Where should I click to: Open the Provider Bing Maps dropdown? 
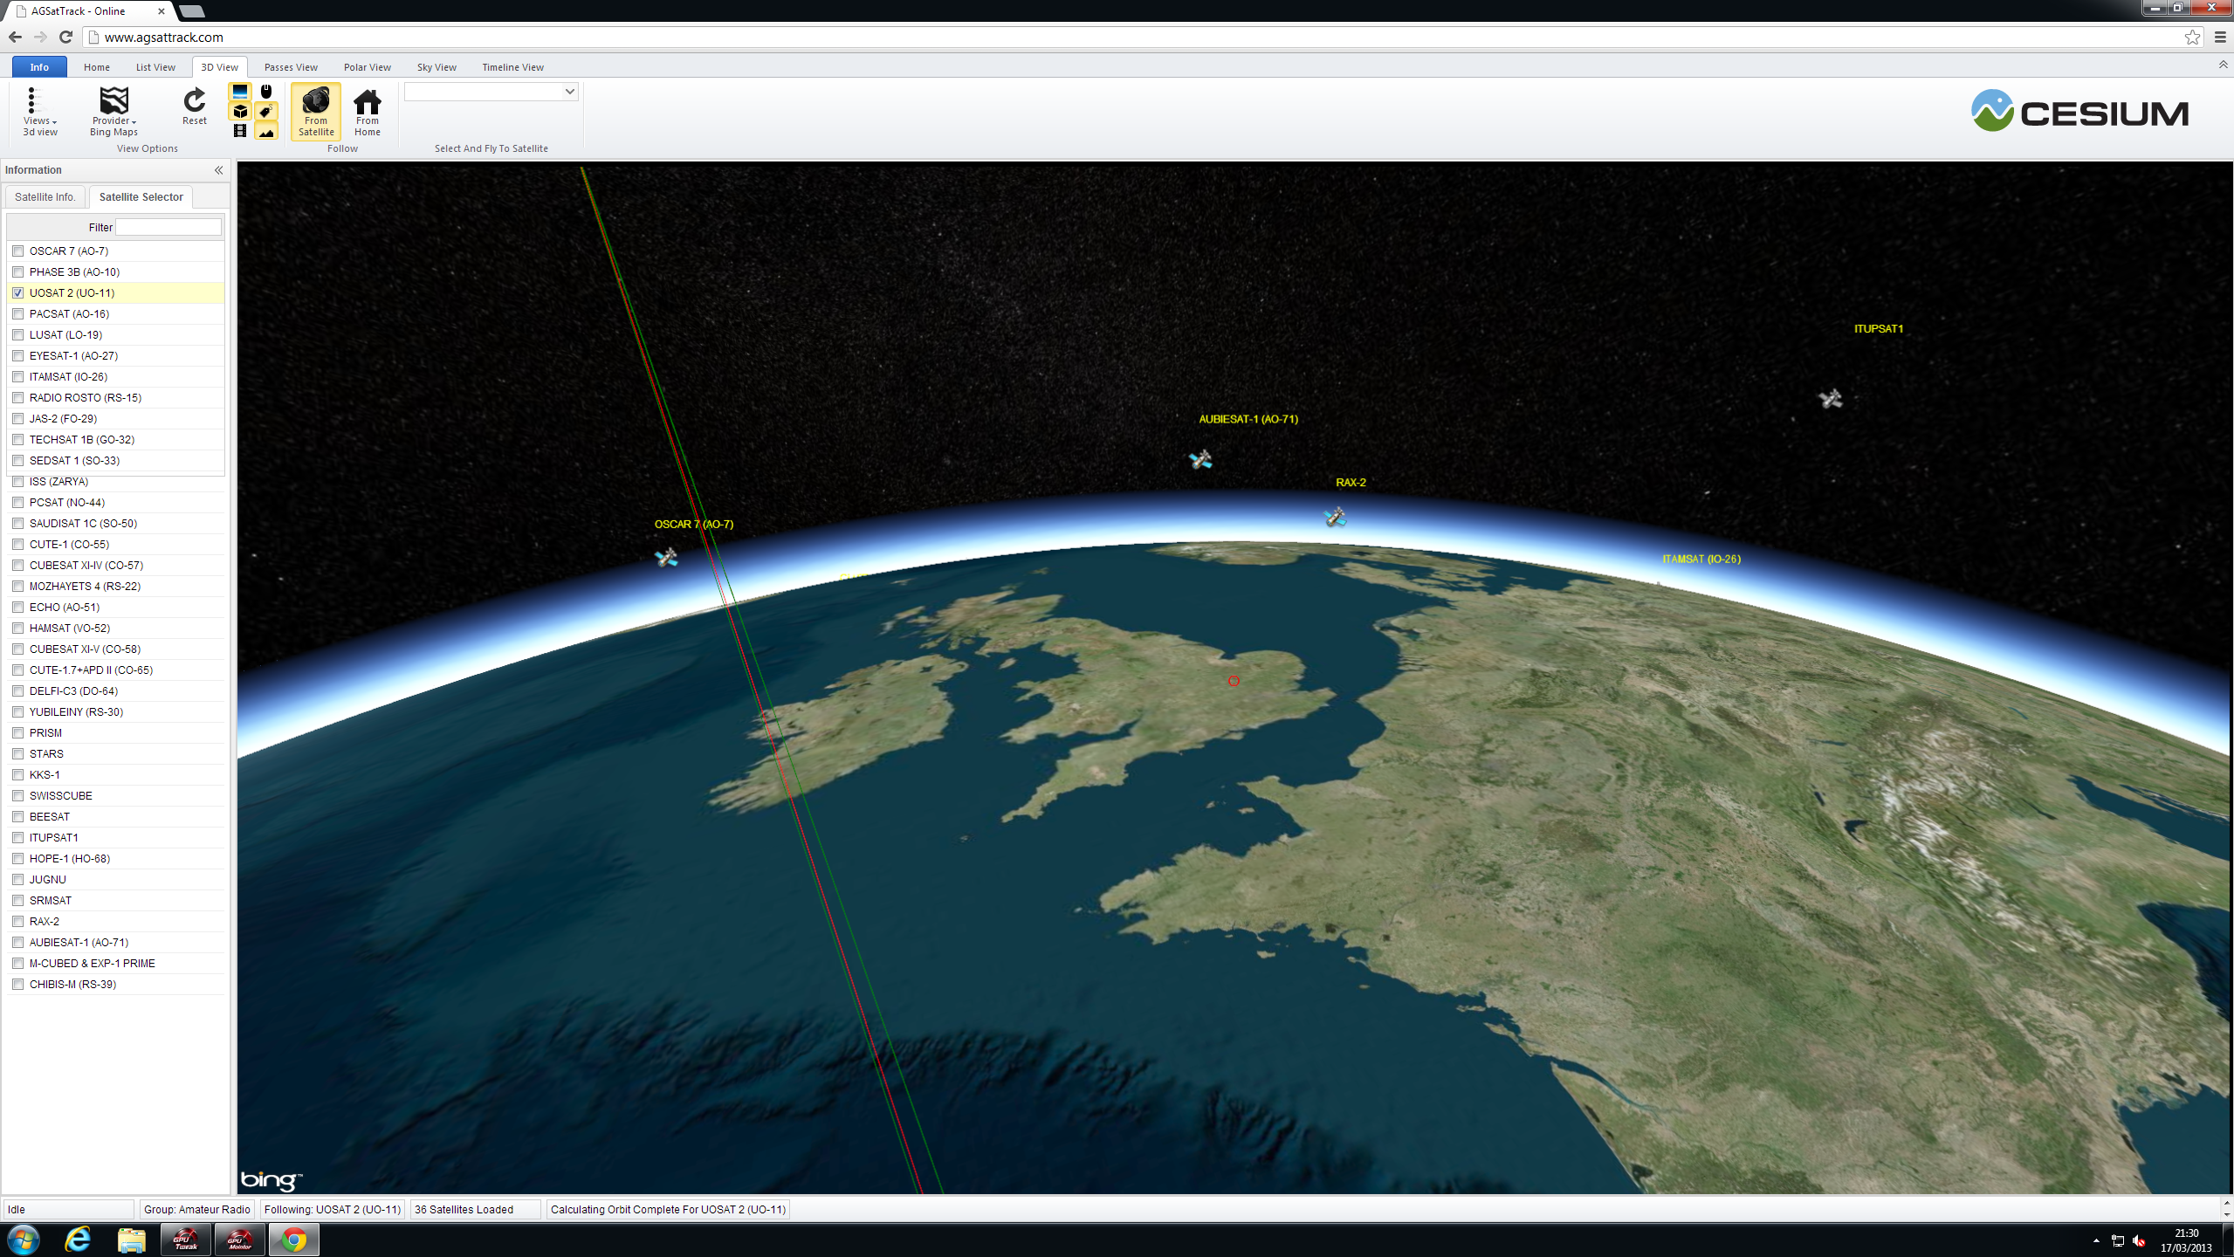113,111
